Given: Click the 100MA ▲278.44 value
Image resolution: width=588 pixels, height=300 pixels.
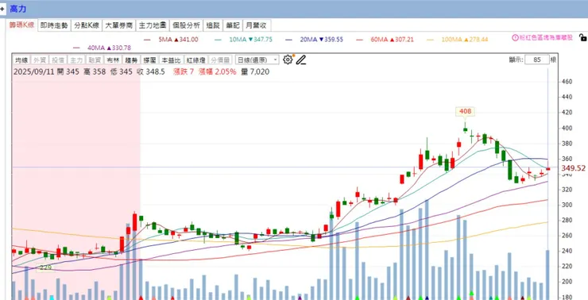Looking at the screenshot, I should coord(465,40).
